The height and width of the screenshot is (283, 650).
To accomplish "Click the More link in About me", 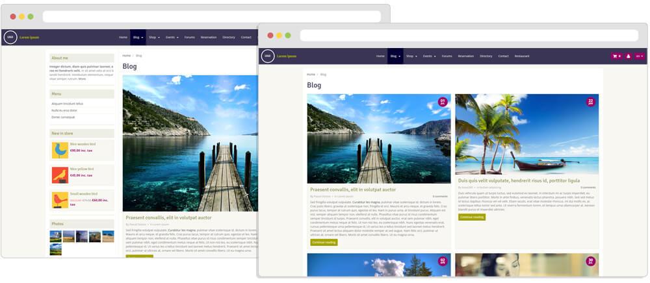I will tap(82, 79).
